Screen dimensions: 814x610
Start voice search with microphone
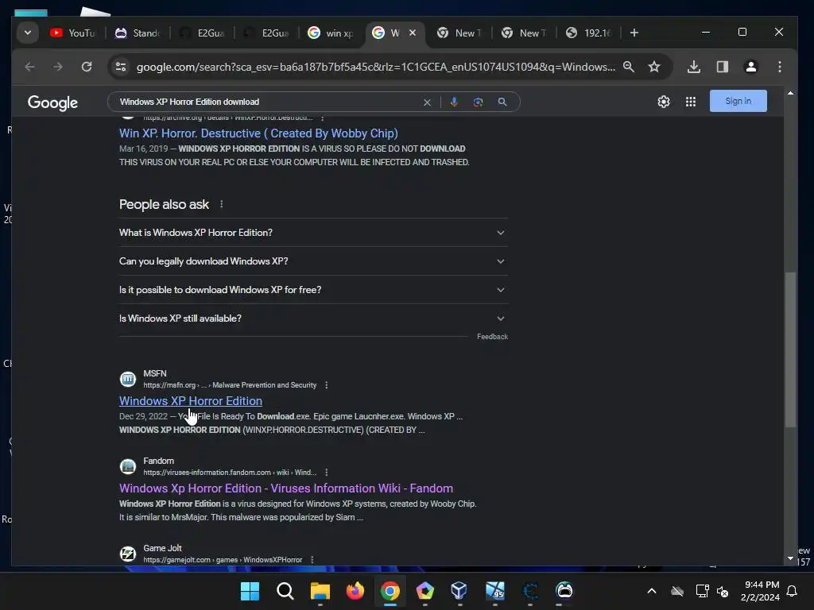pyautogui.click(x=454, y=102)
